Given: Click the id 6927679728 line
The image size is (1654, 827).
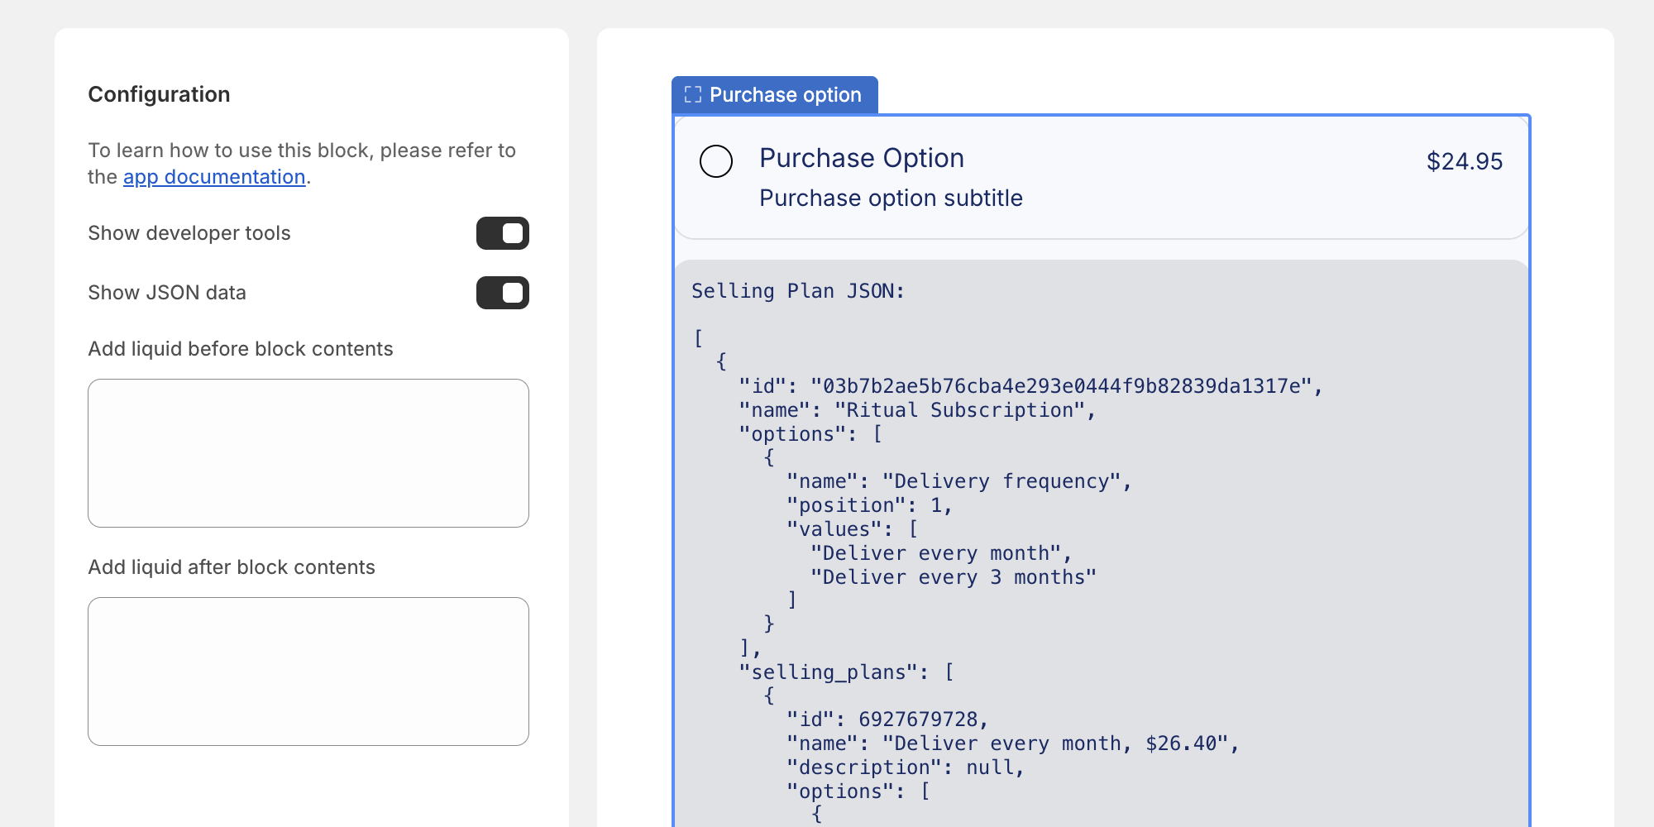Looking at the screenshot, I should click(888, 719).
